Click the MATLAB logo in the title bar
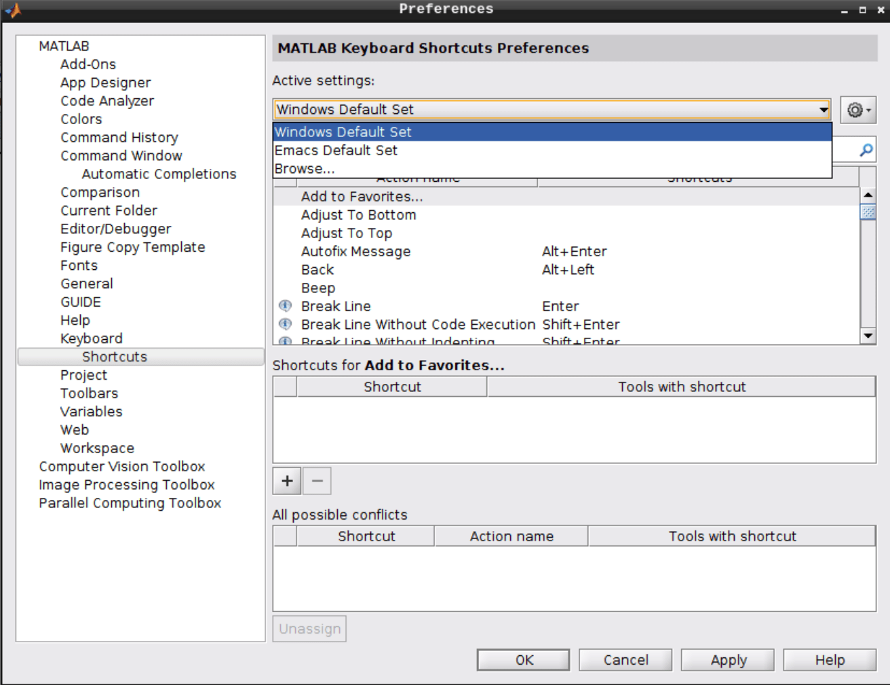 [12, 9]
